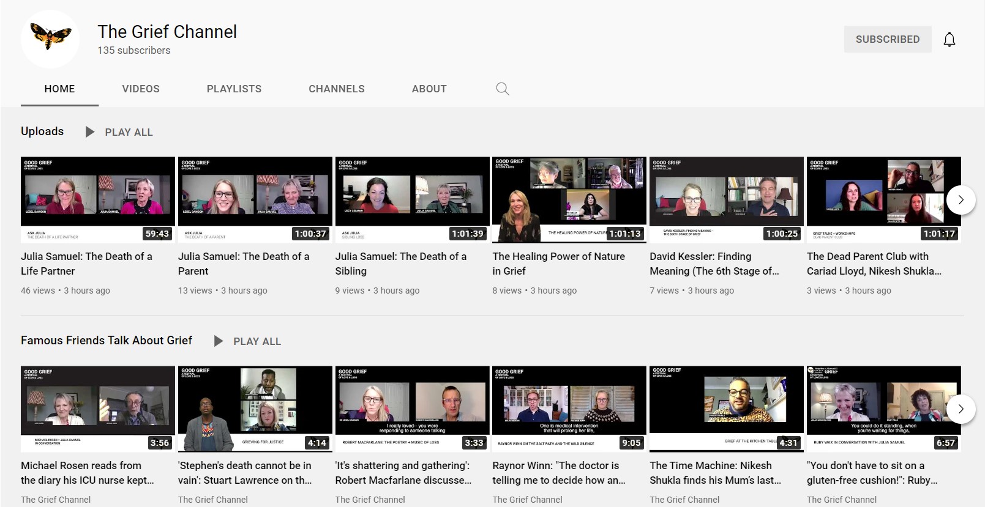The height and width of the screenshot is (507, 985).
Task: Click PLAY ALL for Famous Friends
Action: pyautogui.click(x=257, y=341)
